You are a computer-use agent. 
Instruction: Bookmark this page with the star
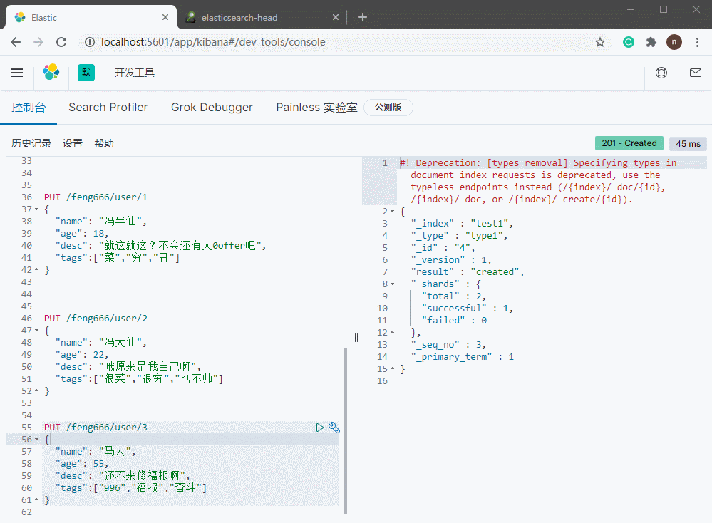[600, 42]
